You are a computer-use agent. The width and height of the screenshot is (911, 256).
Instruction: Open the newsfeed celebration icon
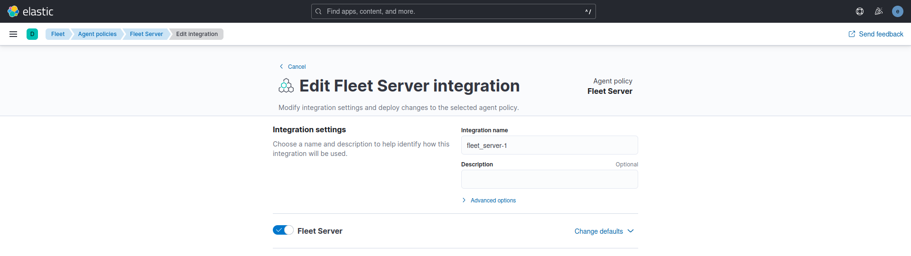click(x=879, y=11)
